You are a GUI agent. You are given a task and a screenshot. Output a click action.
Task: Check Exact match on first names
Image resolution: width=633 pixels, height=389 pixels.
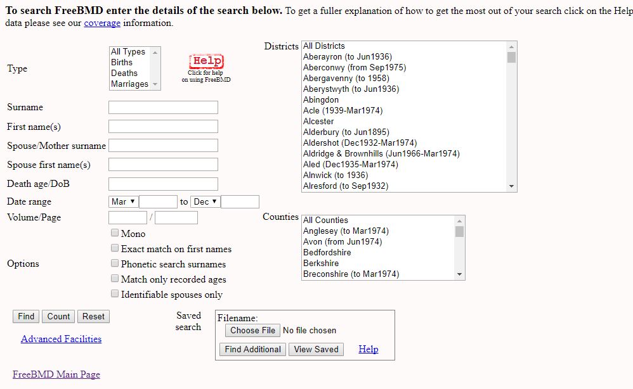pyautogui.click(x=115, y=248)
